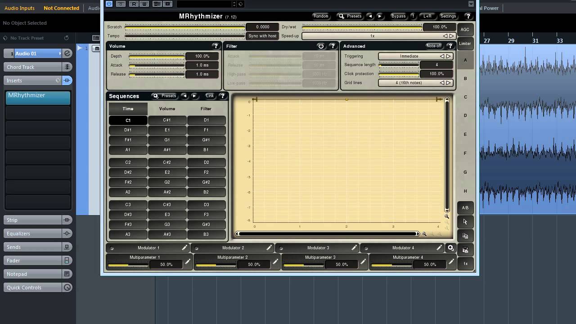Click the Quick Controls section icon
576x324 pixels.
[x=67, y=288]
